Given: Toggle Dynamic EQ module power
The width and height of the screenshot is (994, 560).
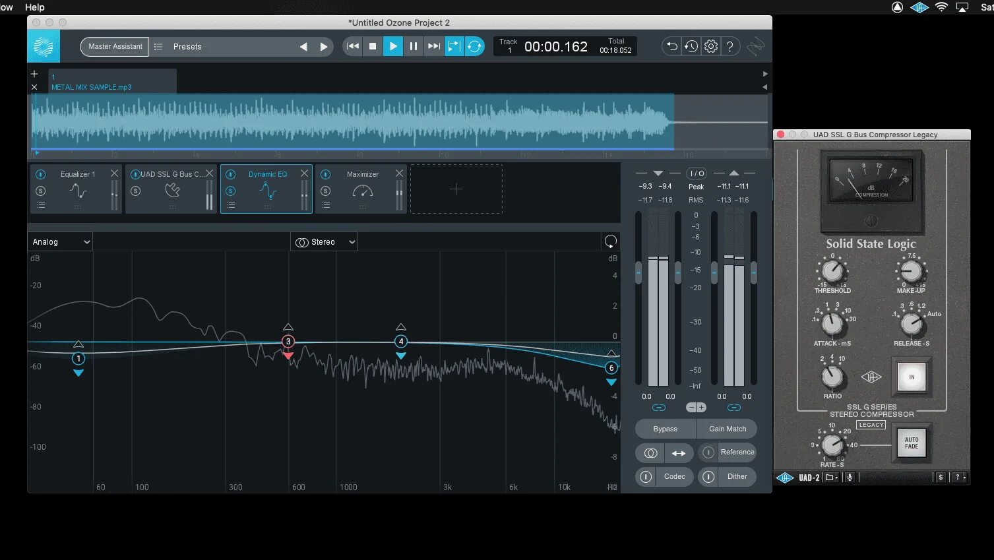Looking at the screenshot, I should [231, 174].
